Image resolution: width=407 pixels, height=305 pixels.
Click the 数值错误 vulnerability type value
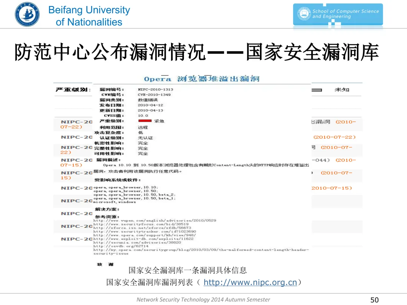click(x=148, y=100)
